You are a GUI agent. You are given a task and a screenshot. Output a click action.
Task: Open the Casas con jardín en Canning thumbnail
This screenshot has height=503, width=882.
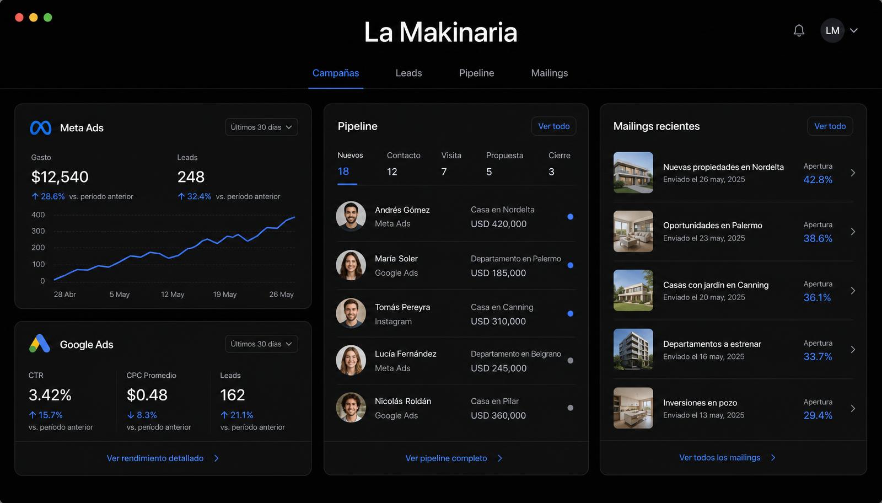tap(633, 290)
